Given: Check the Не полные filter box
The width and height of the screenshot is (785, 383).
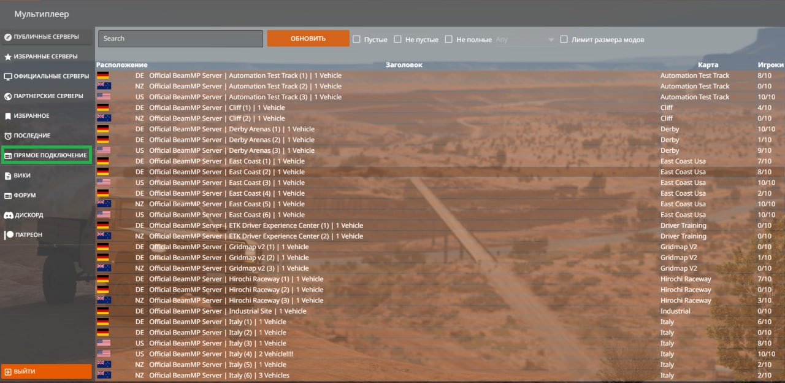Looking at the screenshot, I should 449,39.
